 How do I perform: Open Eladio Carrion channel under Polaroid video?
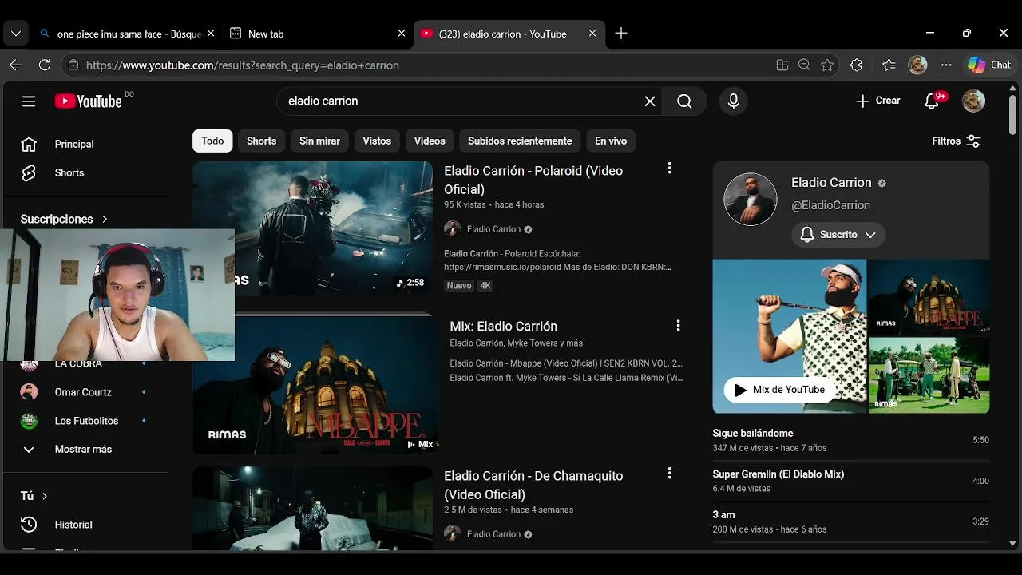click(493, 229)
